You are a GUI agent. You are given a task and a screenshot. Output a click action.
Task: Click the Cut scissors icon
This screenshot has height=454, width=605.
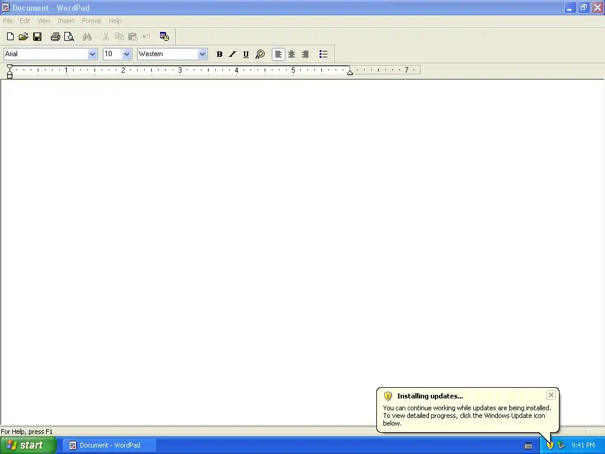coord(106,37)
